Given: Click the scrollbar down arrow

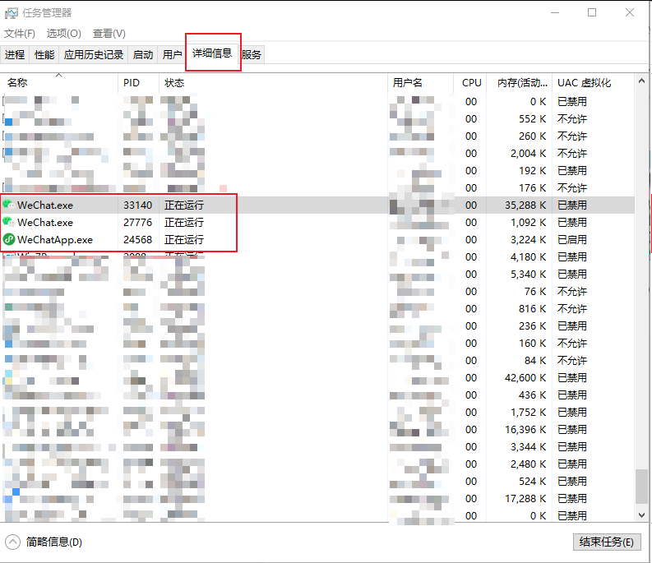Looking at the screenshot, I should [x=641, y=515].
